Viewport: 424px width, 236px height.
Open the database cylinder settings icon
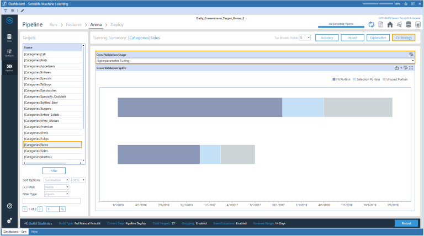pyautogui.click(x=418, y=25)
